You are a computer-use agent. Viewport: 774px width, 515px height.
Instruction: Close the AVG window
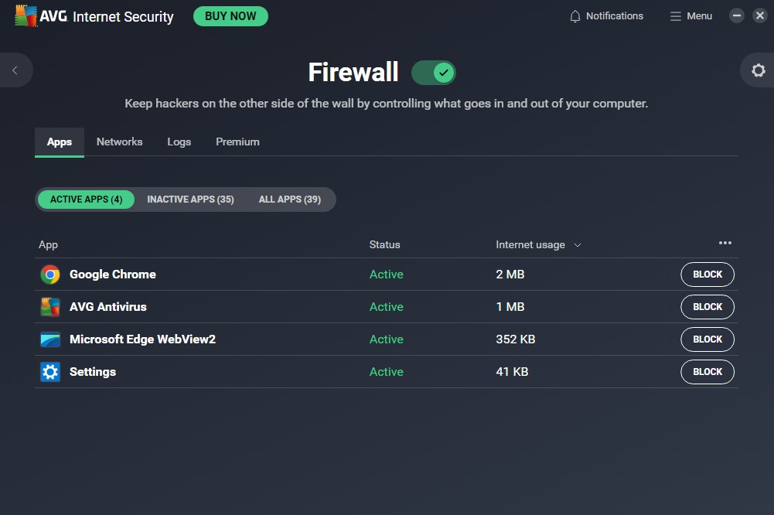[x=760, y=15]
